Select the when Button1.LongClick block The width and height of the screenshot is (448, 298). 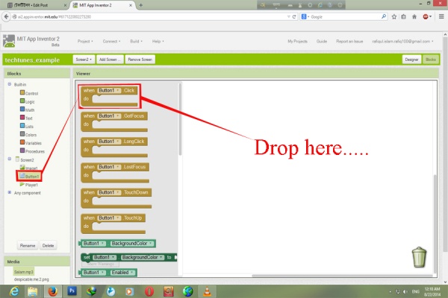tap(114, 148)
